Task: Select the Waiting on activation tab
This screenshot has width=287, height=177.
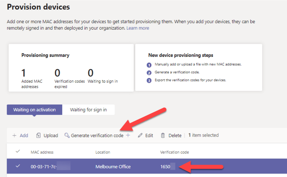Action: [35, 110]
